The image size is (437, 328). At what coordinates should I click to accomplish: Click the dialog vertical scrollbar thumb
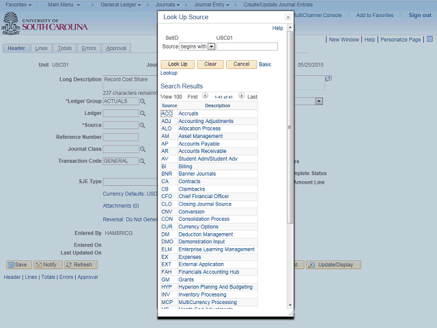[x=290, y=128]
